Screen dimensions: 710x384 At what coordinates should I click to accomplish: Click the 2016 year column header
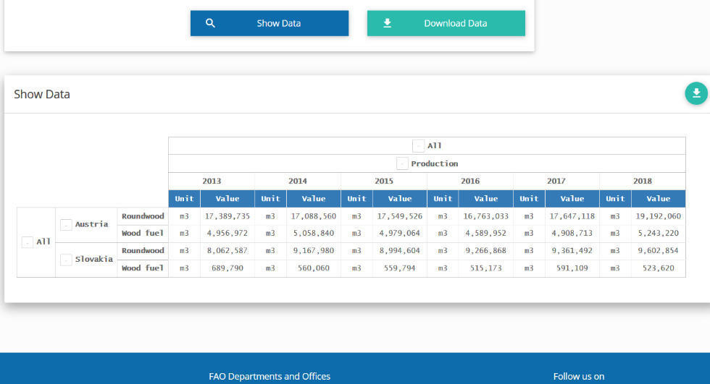[470, 181]
